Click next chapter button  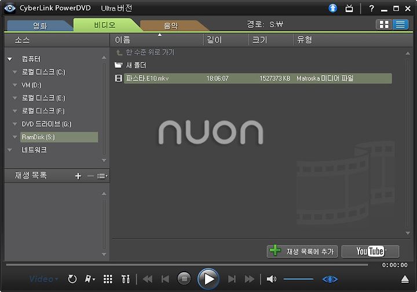[232, 279]
